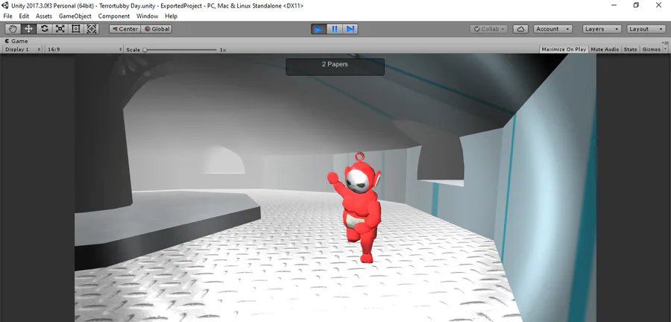Viewport: 671px width, 322px height.
Task: Advance one frame with Step button
Action: (350, 29)
